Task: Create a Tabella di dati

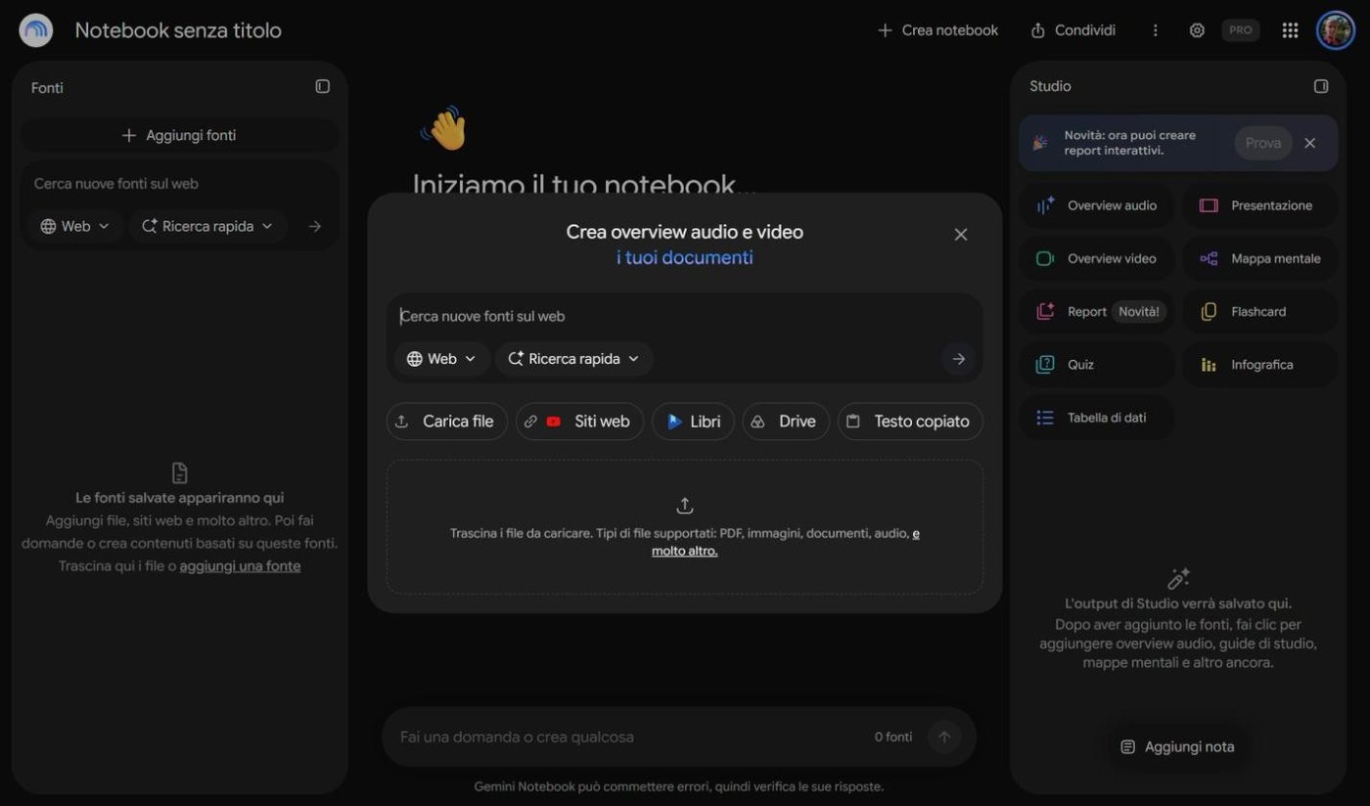Action: 1097,418
